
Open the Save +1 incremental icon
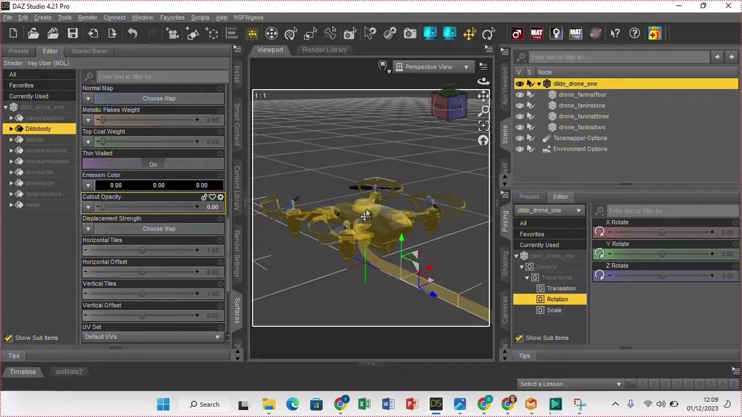tap(655, 34)
